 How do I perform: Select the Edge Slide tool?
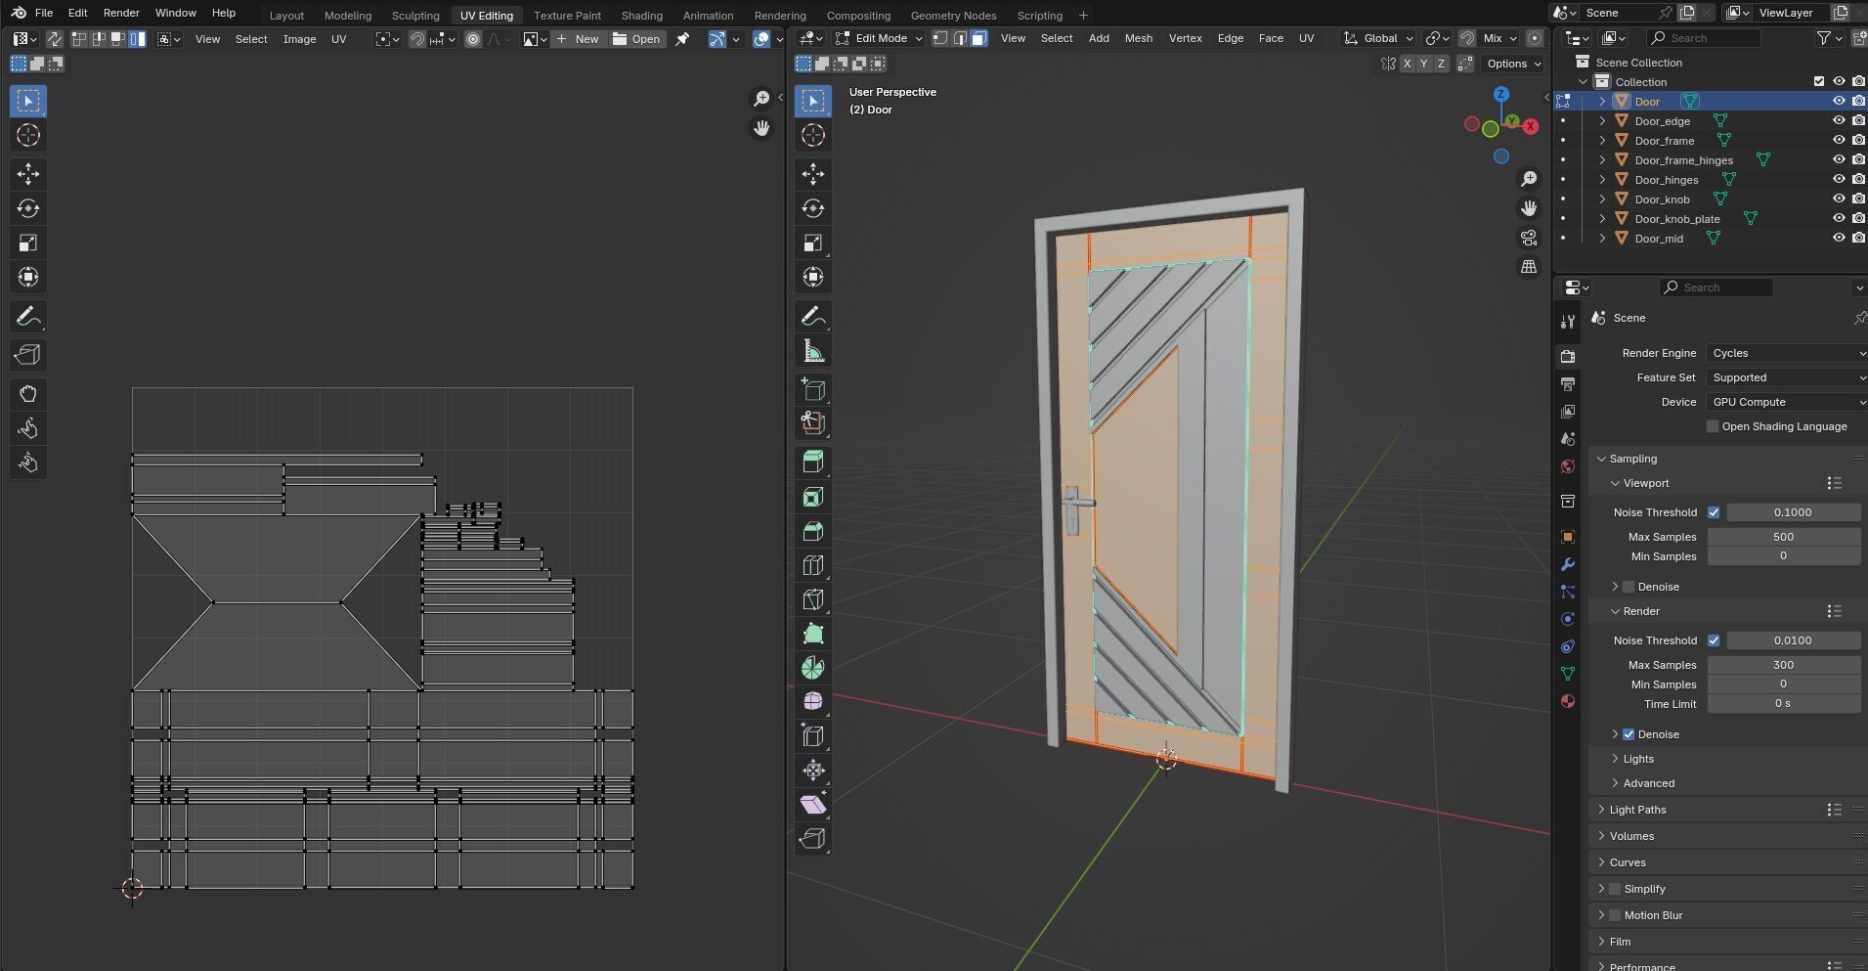click(x=813, y=736)
